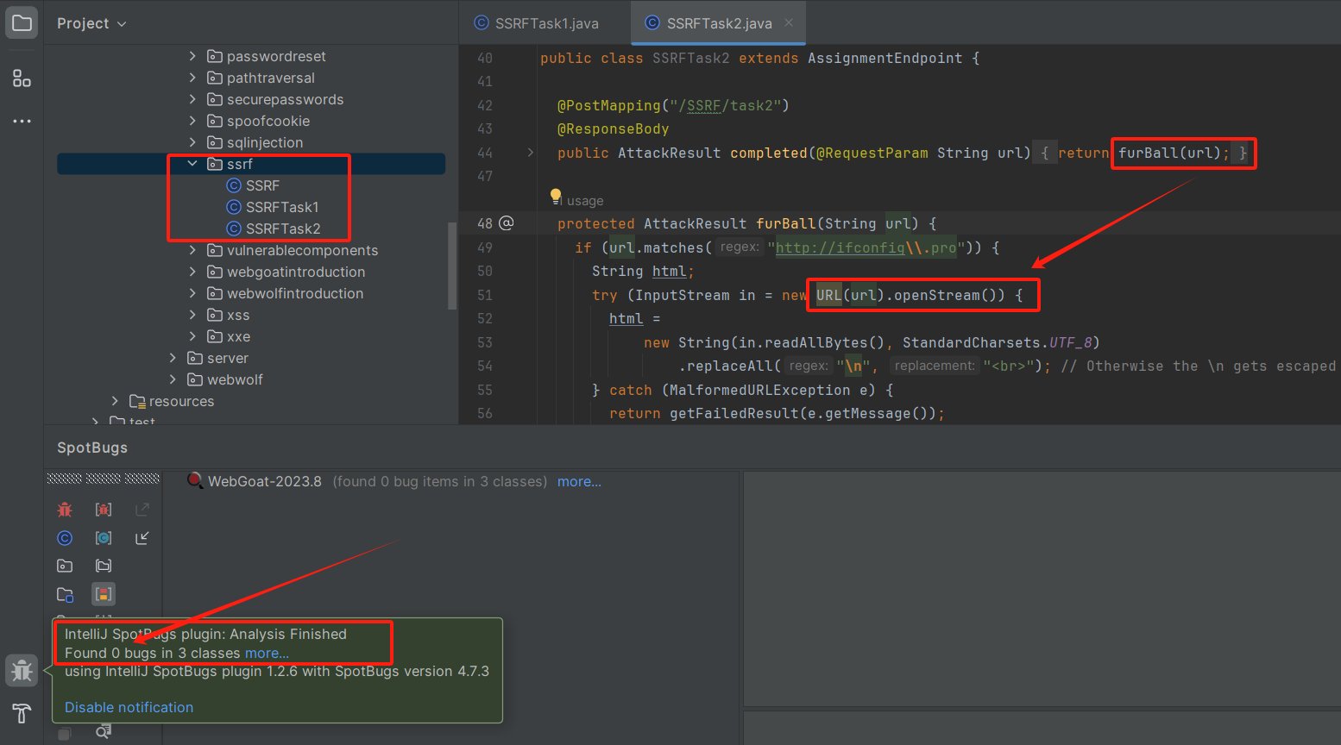1341x745 pixels.
Task: Click the 1 usage hint above furBall
Action: click(x=582, y=201)
